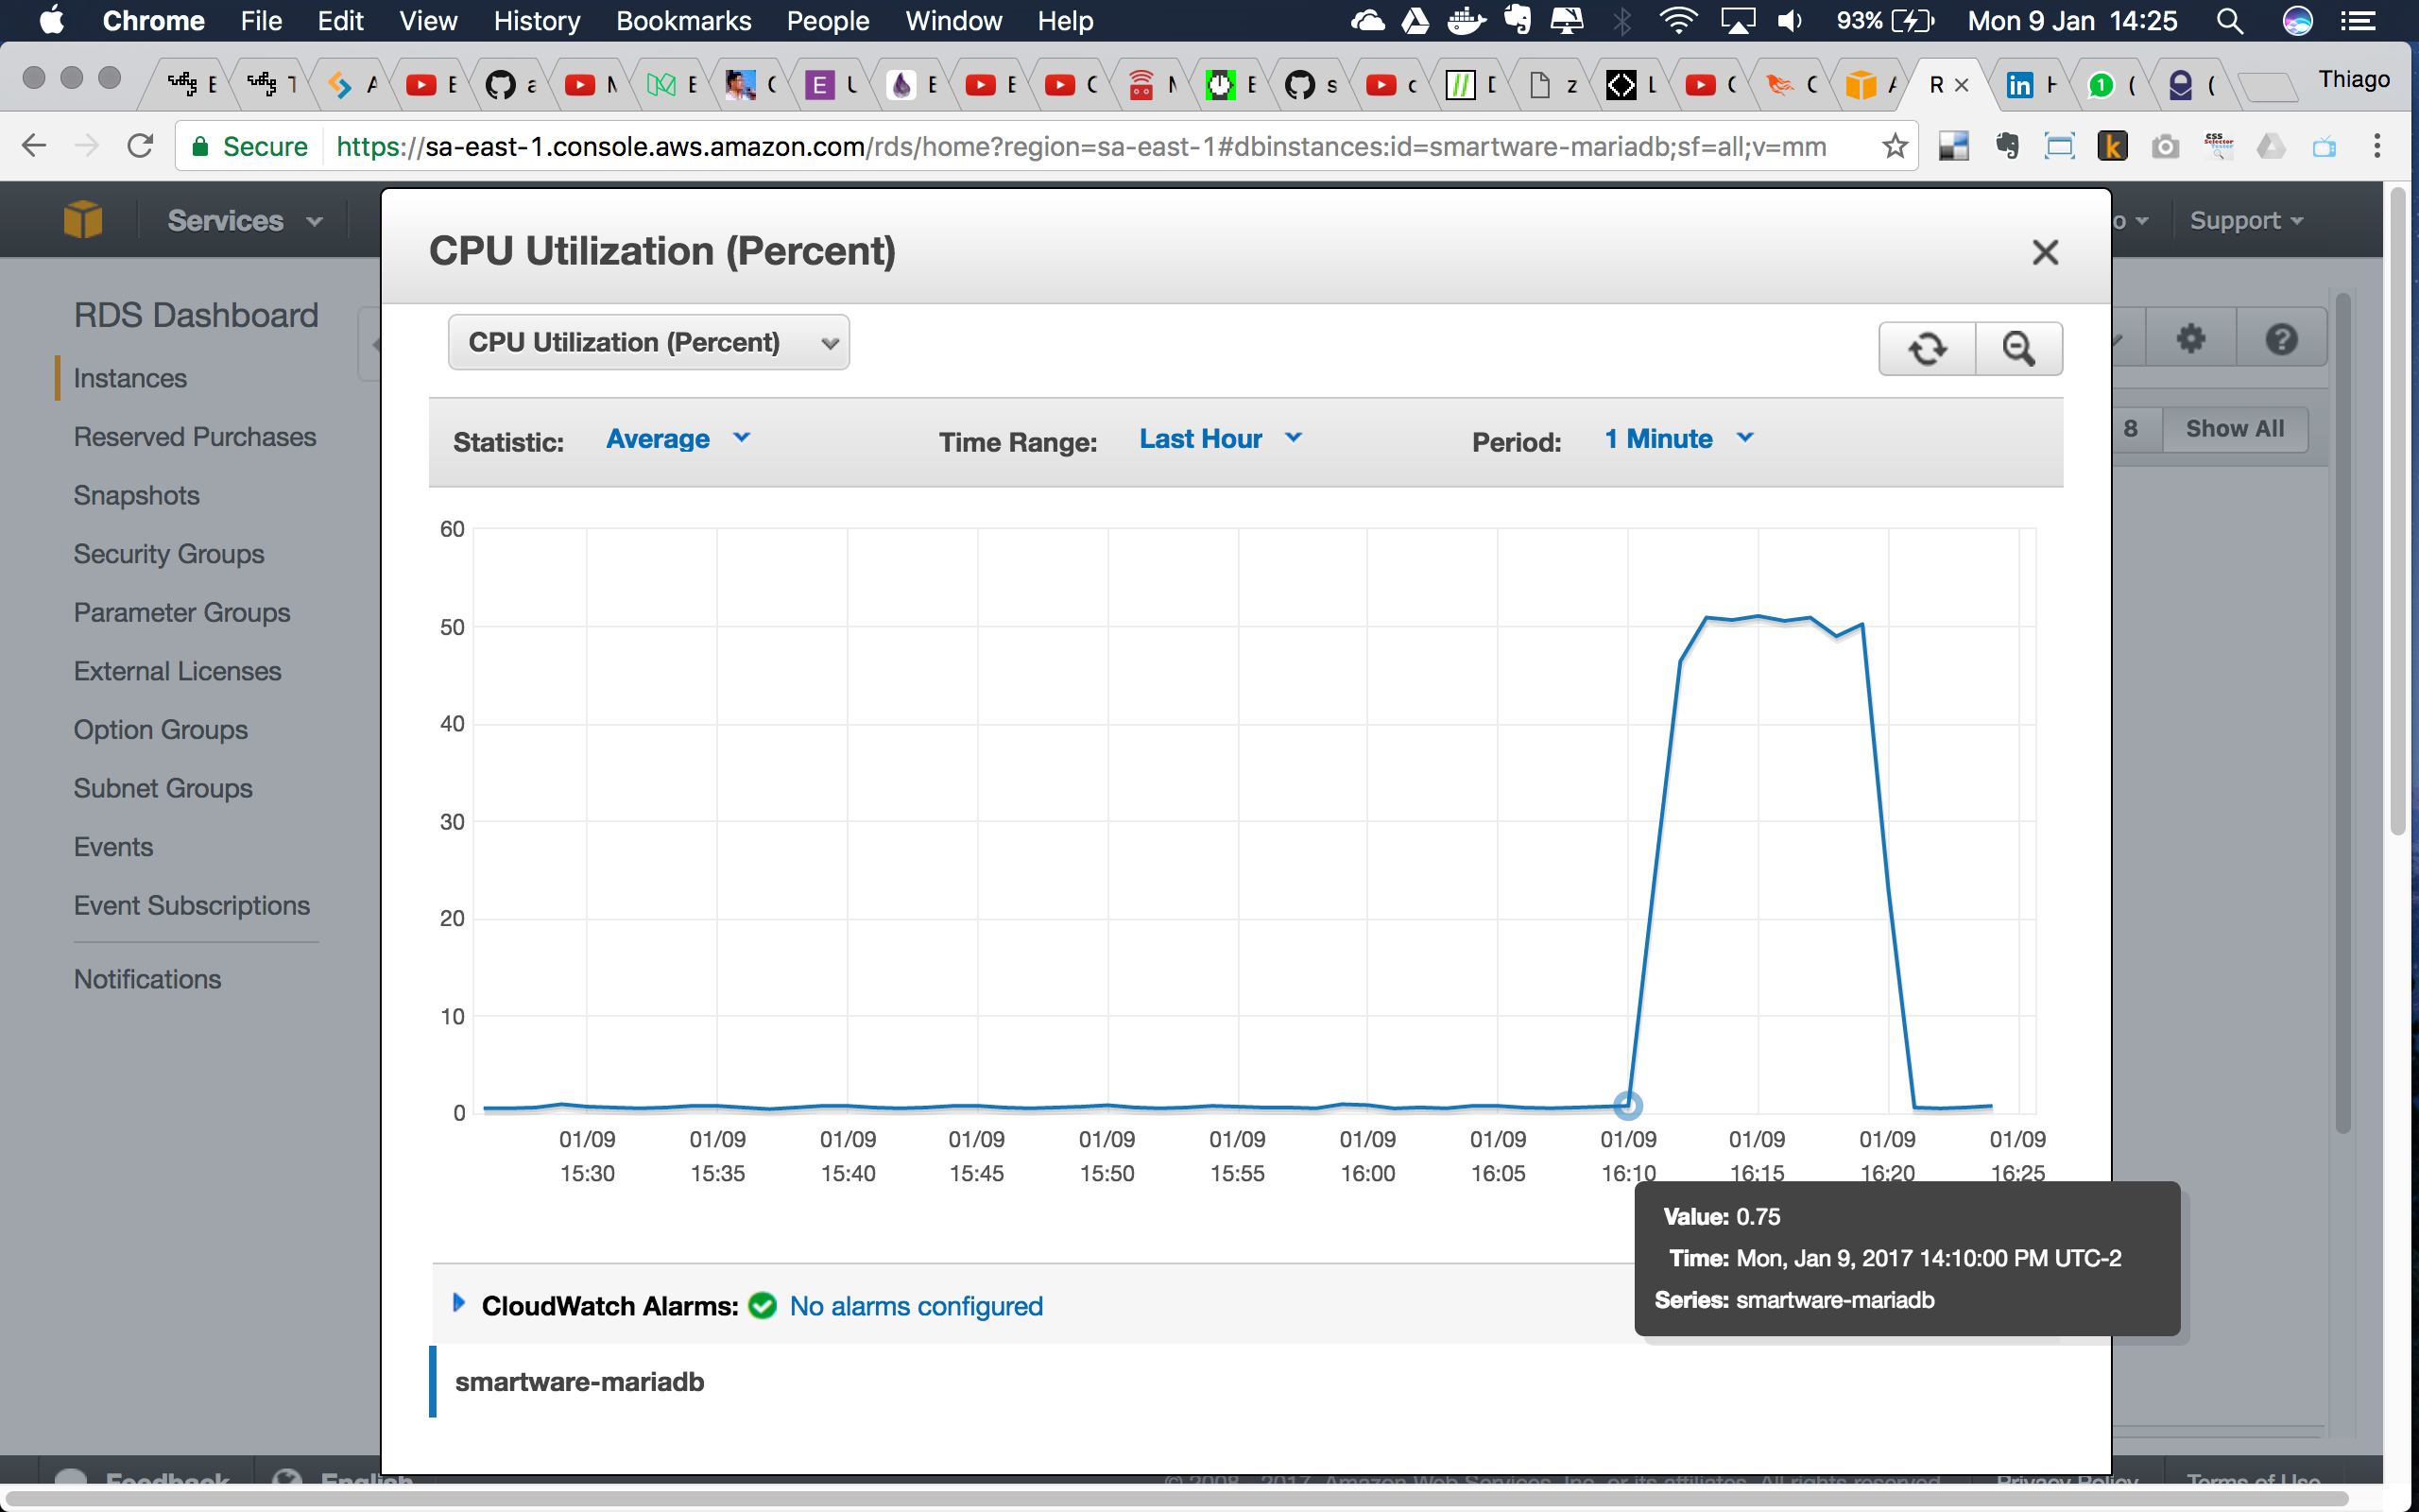Click the AWS cube logo
The image size is (2419, 1512).
[x=83, y=219]
